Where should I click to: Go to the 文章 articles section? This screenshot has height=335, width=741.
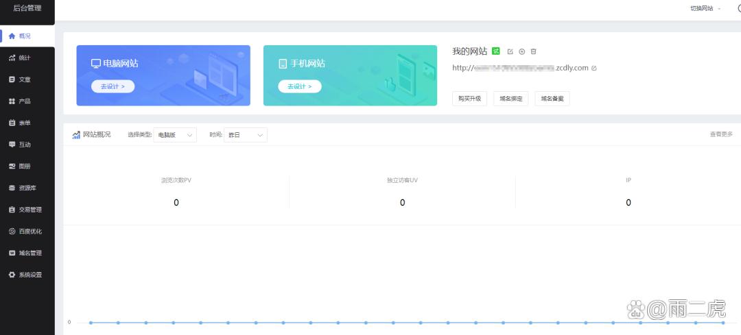[x=27, y=79]
